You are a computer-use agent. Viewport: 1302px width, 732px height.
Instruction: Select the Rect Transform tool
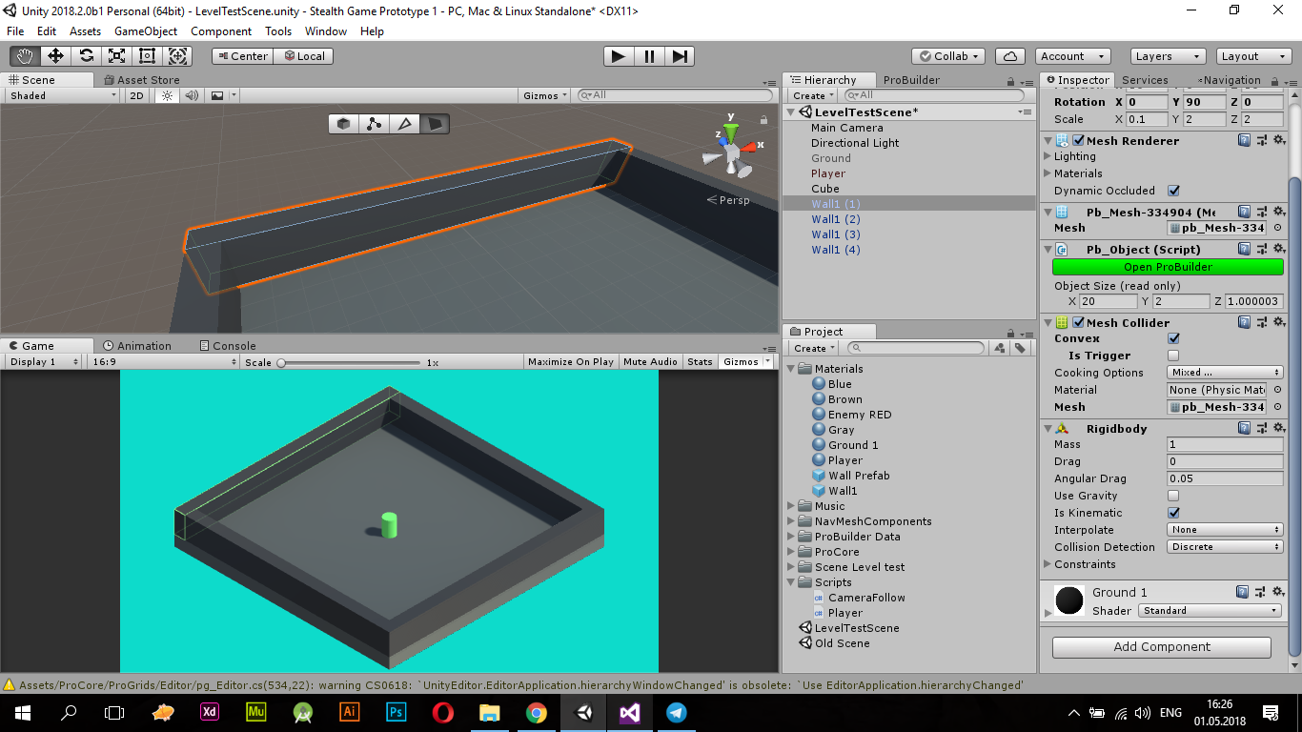click(x=147, y=56)
